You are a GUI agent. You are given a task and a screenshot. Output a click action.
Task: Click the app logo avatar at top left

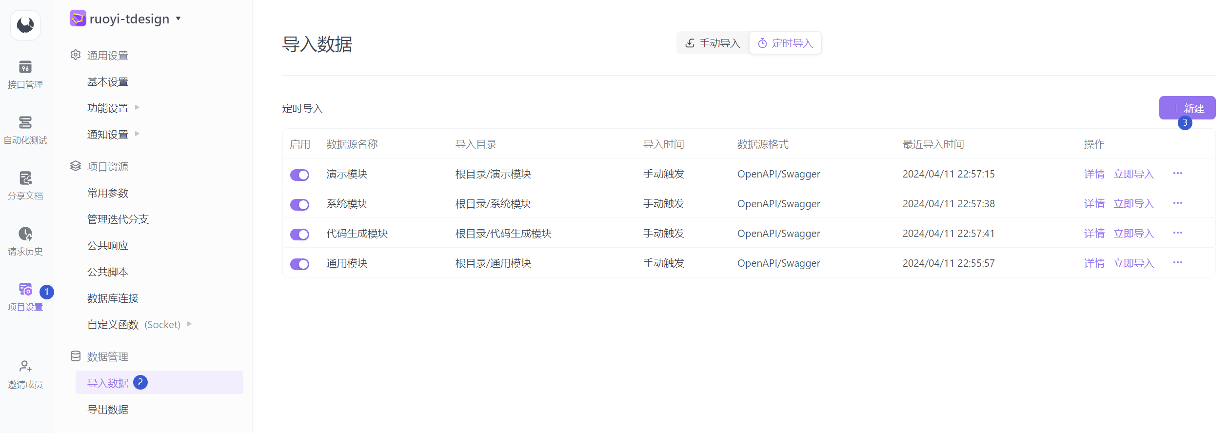pos(25,25)
